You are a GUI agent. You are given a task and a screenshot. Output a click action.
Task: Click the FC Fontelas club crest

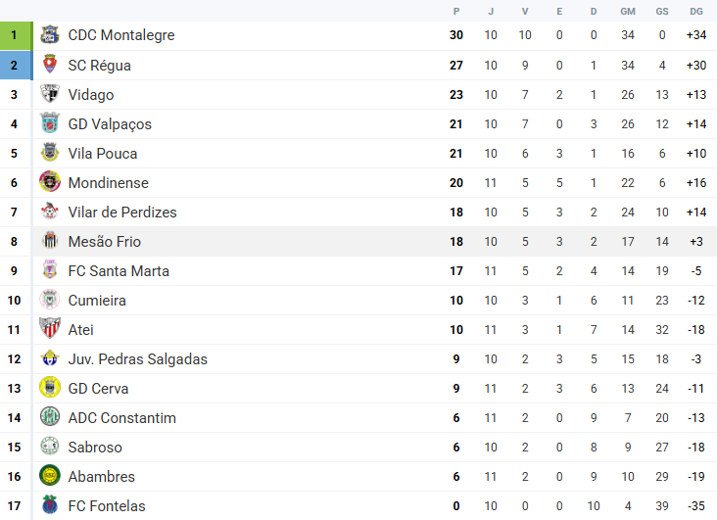pyautogui.click(x=49, y=505)
